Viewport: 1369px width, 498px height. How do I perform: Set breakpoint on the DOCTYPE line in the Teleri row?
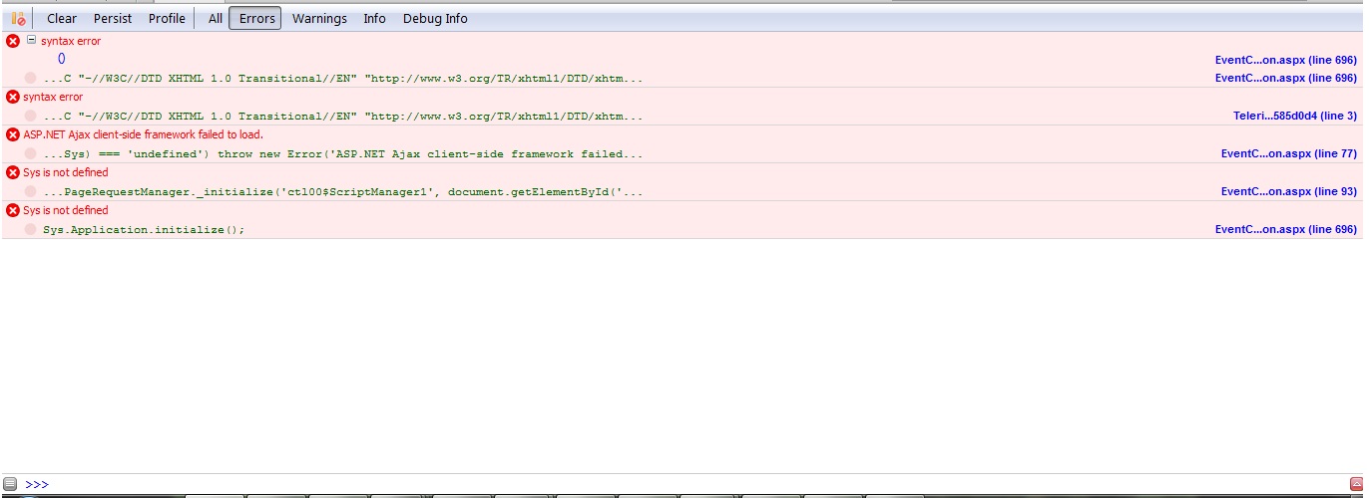pyautogui.click(x=31, y=116)
